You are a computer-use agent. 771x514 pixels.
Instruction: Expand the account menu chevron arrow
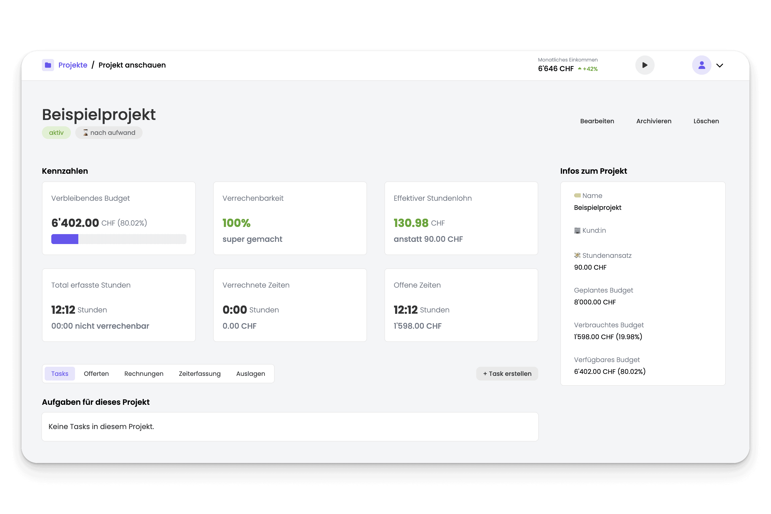[x=719, y=65]
